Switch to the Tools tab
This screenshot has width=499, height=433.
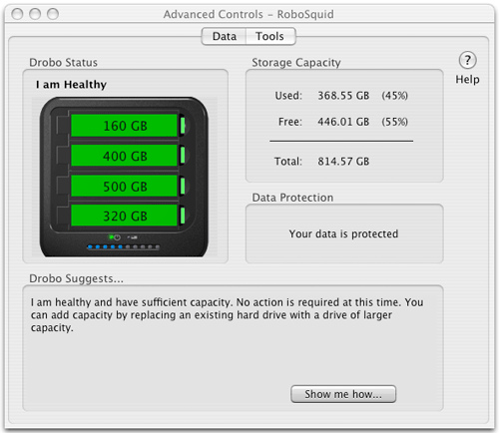pos(270,36)
